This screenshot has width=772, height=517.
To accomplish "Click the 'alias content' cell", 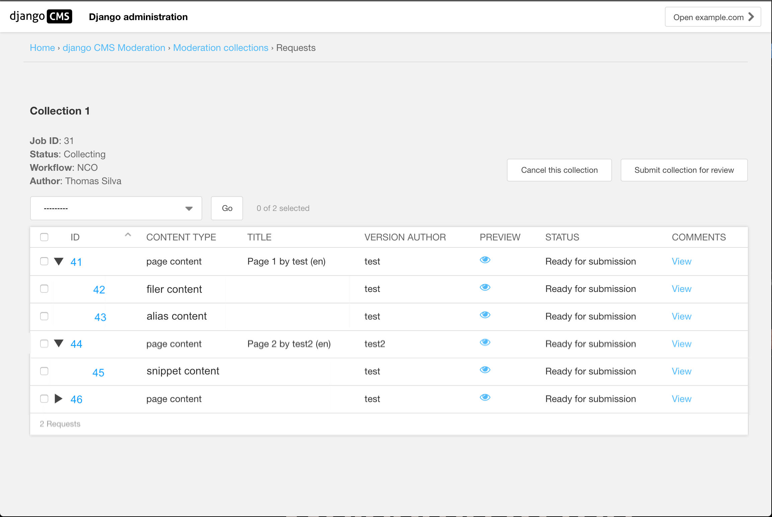I will [177, 316].
